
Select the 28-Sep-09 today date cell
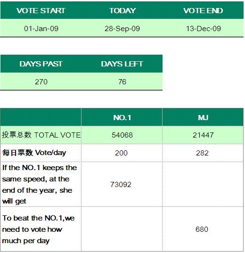[x=122, y=28]
